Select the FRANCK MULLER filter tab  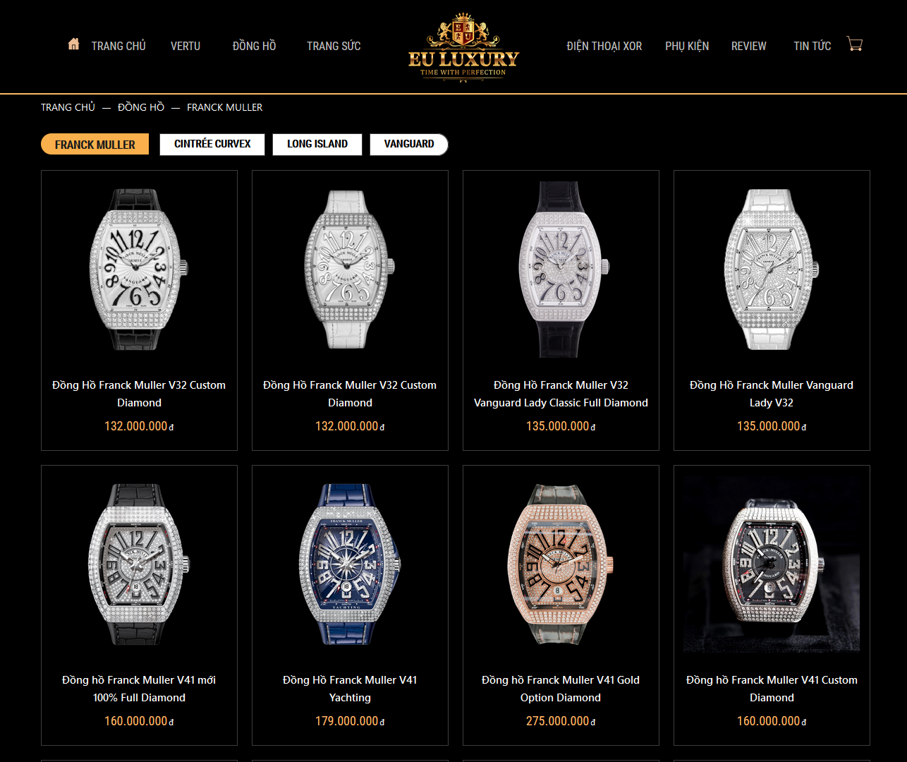[95, 145]
